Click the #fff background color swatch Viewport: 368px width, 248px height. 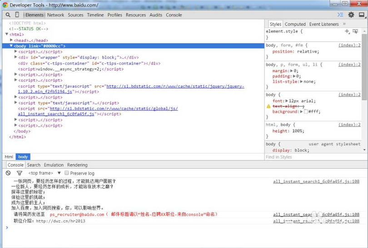click(306, 112)
